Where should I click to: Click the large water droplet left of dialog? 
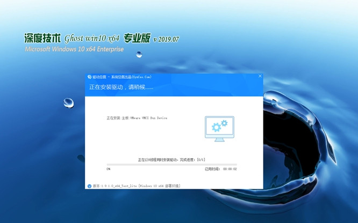click(68, 102)
